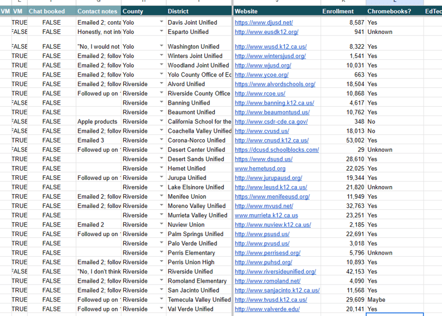The width and height of the screenshot is (442, 316).
Task: Select the District column header
Action: pyautogui.click(x=199, y=11)
